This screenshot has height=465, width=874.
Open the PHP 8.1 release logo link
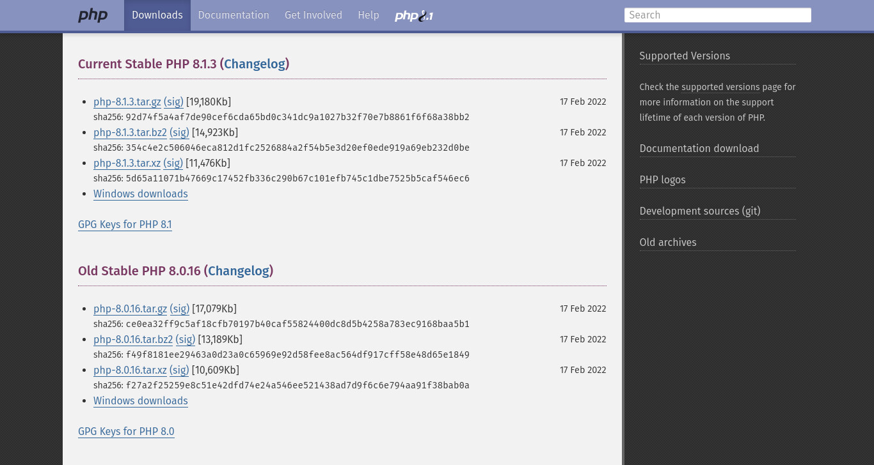pyautogui.click(x=414, y=15)
